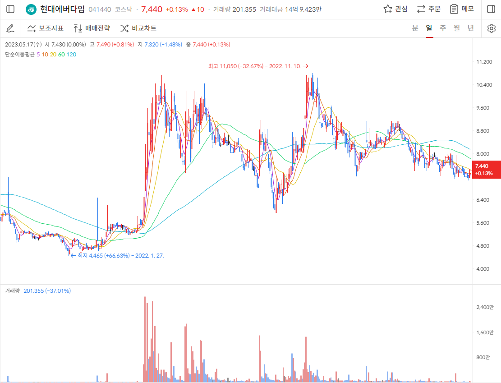Screen dimensions: 501x383
Task: Click the stock code 041440
Action: pos(100,9)
